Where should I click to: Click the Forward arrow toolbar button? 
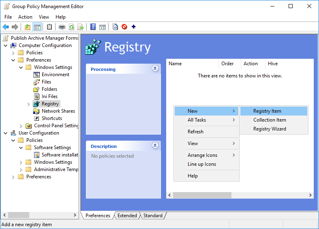[15, 27]
